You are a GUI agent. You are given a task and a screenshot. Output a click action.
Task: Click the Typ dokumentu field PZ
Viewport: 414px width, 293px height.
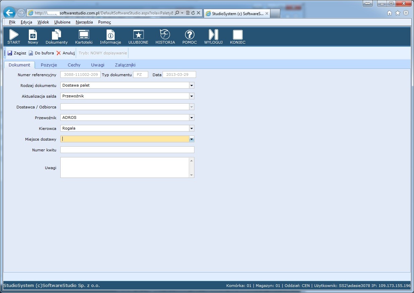tap(141, 75)
